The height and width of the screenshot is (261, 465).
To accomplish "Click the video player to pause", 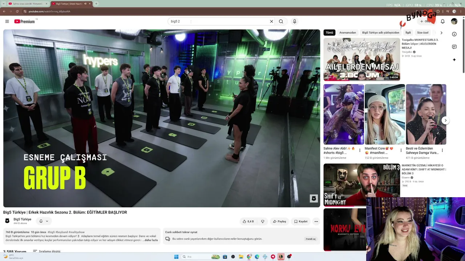I will click(x=162, y=118).
